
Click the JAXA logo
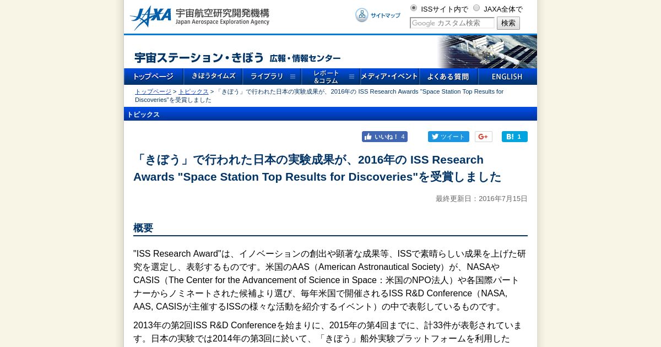pos(151,18)
